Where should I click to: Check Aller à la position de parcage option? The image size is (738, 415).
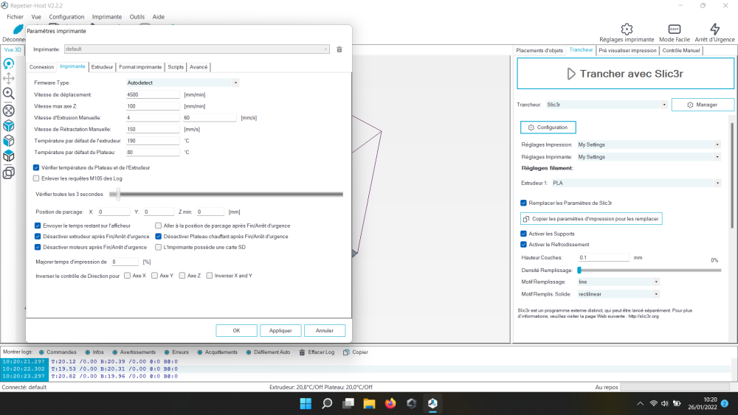click(158, 226)
